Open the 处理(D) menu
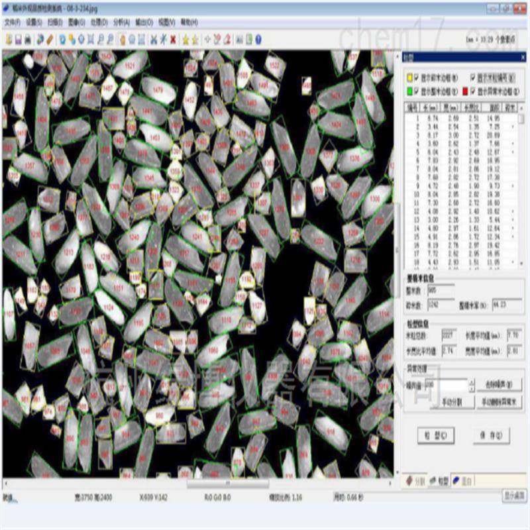The width and height of the screenshot is (530, 530). [99, 23]
